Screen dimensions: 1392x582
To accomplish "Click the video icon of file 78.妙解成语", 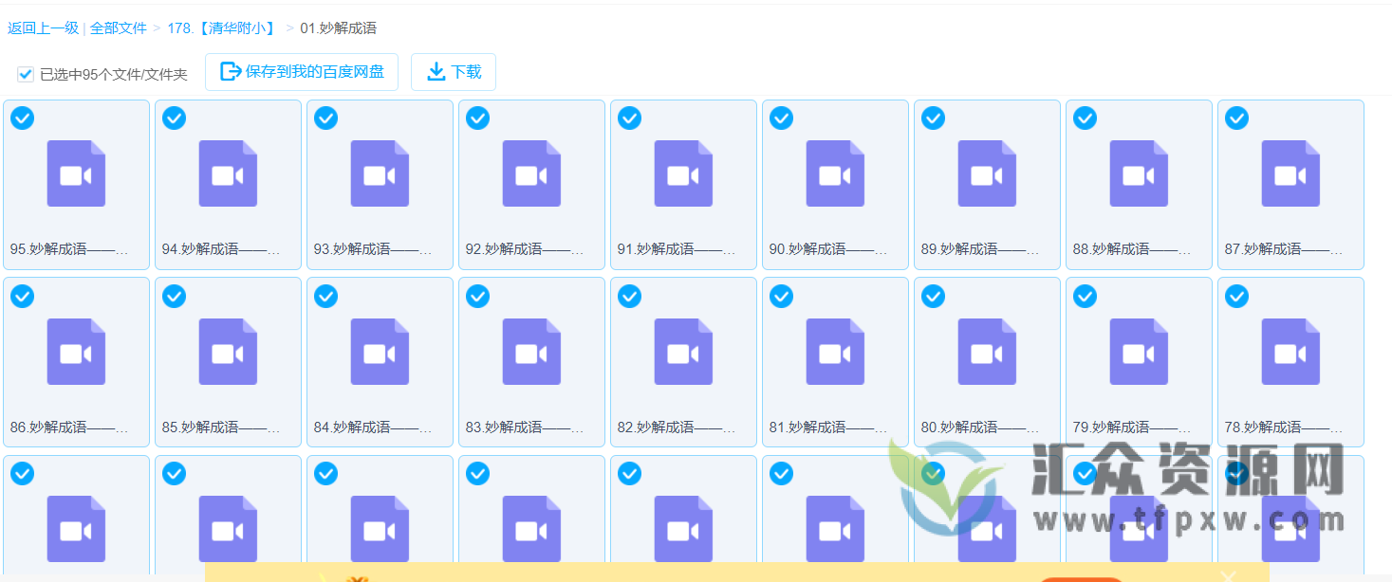I will point(1290,352).
